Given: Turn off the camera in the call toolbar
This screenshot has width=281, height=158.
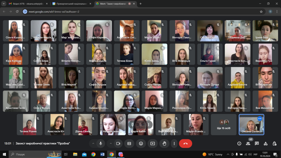Looking at the screenshot, I should tap(118, 143).
